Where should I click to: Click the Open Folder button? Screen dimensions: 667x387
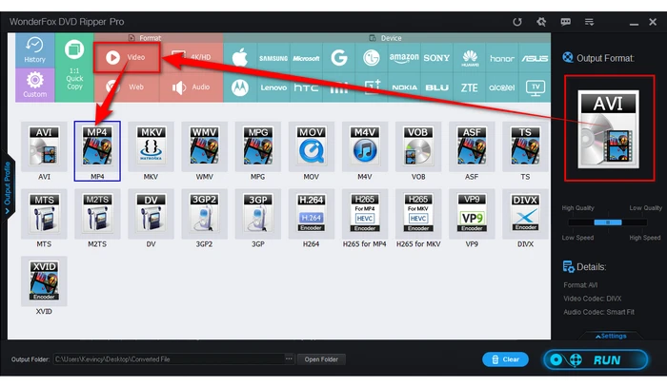322,359
